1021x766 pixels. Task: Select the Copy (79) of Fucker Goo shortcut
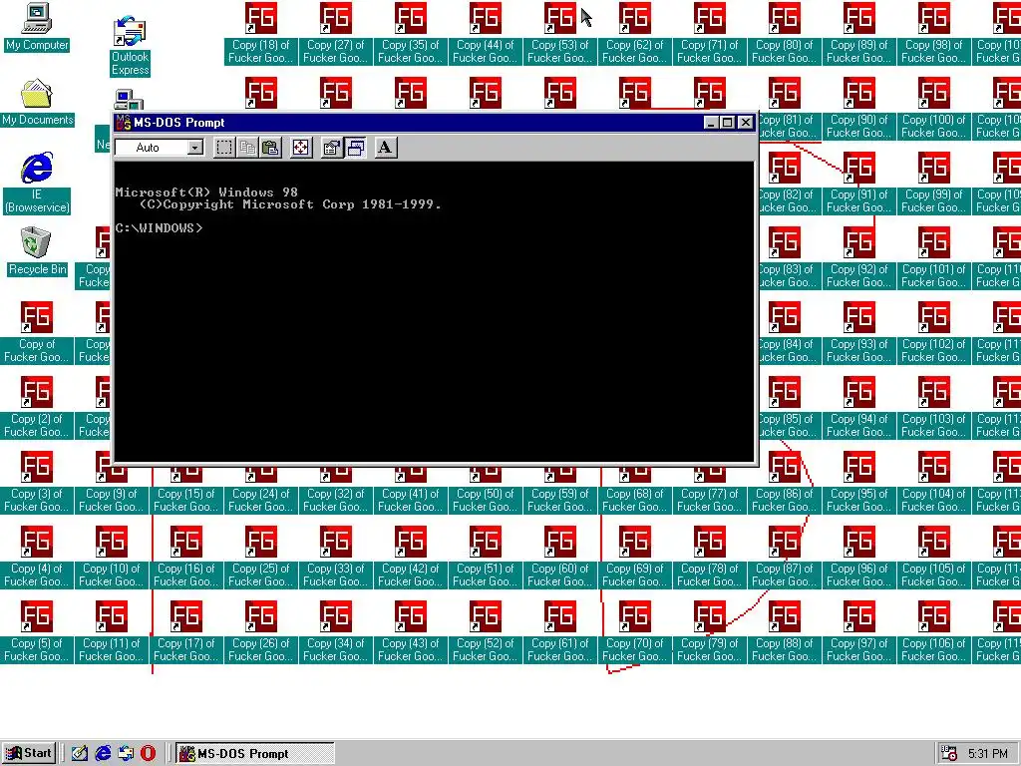click(710, 632)
